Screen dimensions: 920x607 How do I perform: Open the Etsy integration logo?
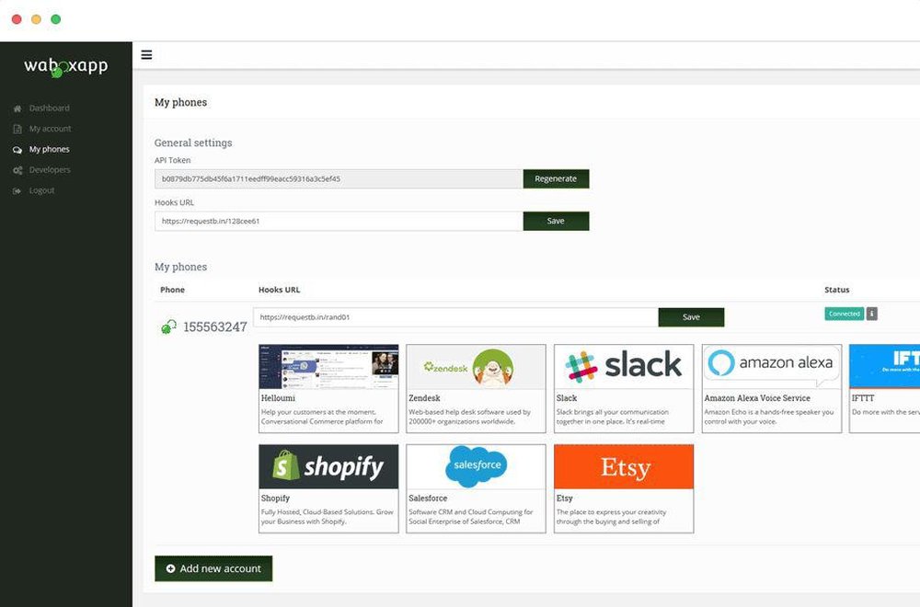(624, 467)
